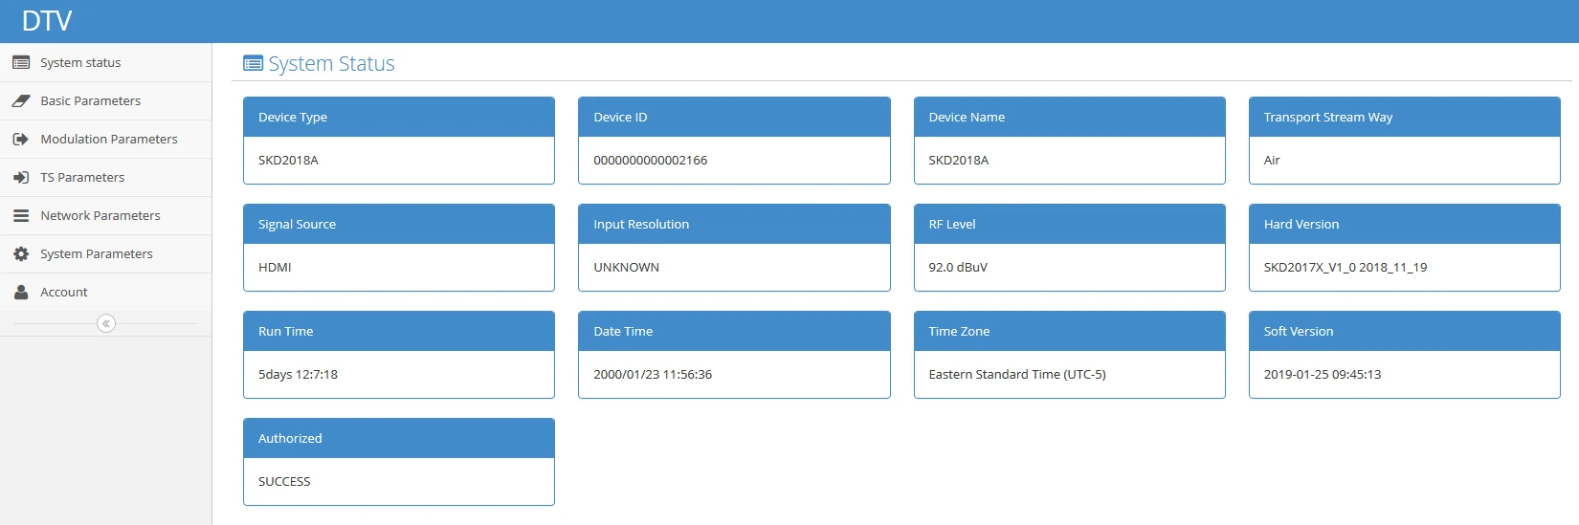Click the Network Parameters bars icon
Image resolution: width=1579 pixels, height=525 pixels.
(21, 216)
